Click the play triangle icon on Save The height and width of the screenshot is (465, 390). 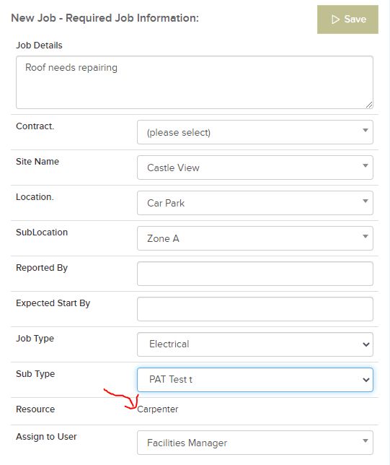pyautogui.click(x=335, y=19)
